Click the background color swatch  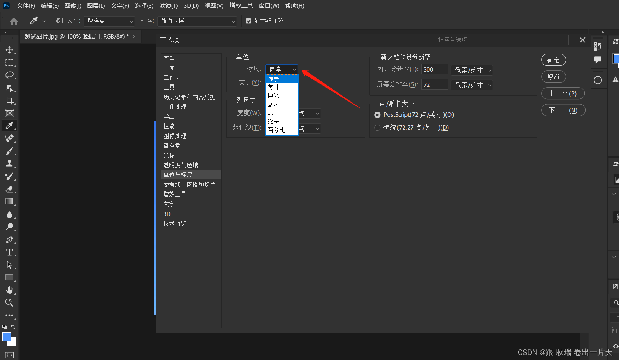[13, 343]
